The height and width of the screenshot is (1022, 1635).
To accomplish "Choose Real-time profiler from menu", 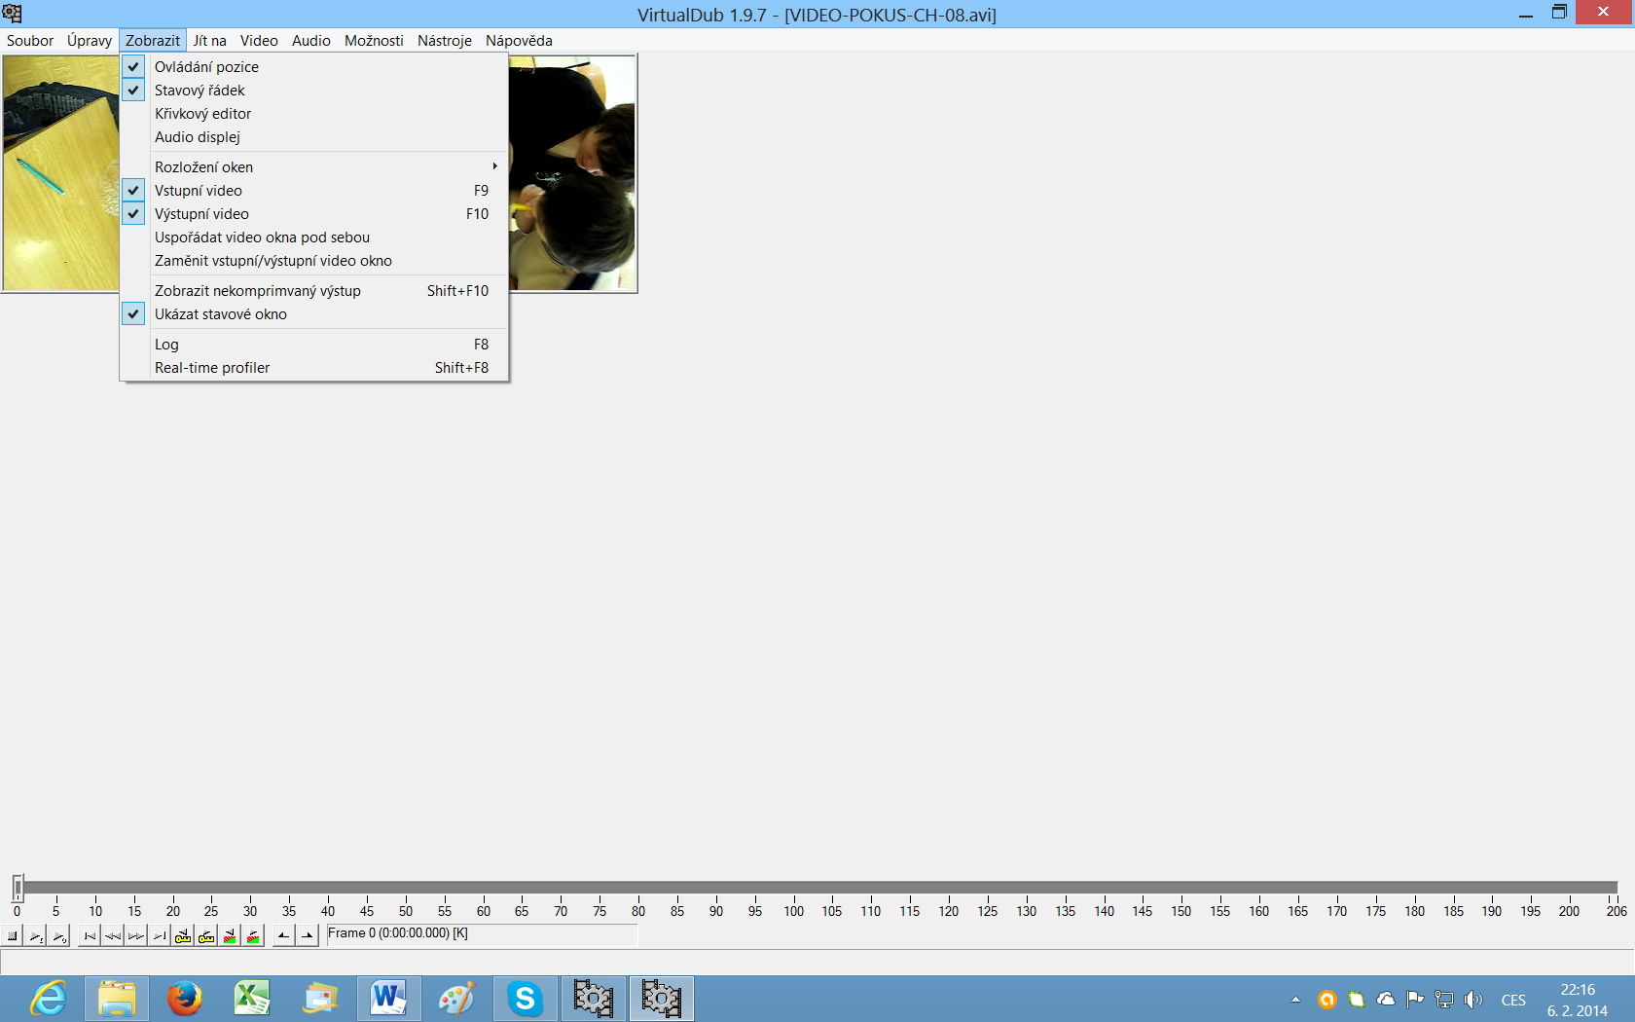I will [x=212, y=368].
